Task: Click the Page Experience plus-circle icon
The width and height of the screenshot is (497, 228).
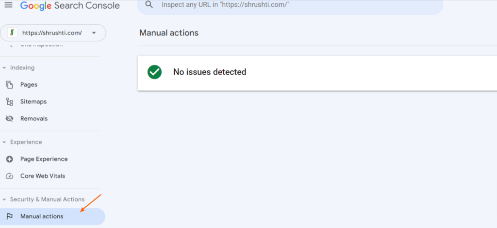Action: coord(10,159)
